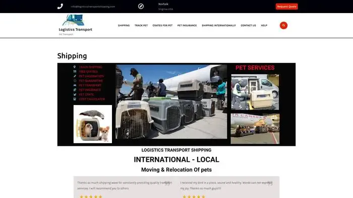Open the Track Shipping link

point(90,67)
